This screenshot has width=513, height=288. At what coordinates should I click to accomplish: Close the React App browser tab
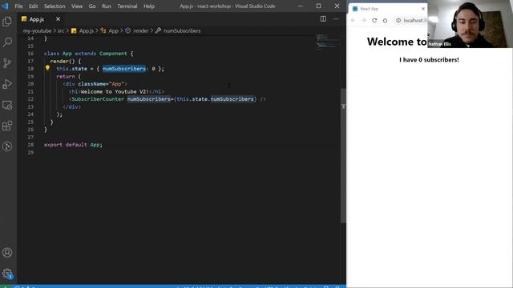point(423,9)
